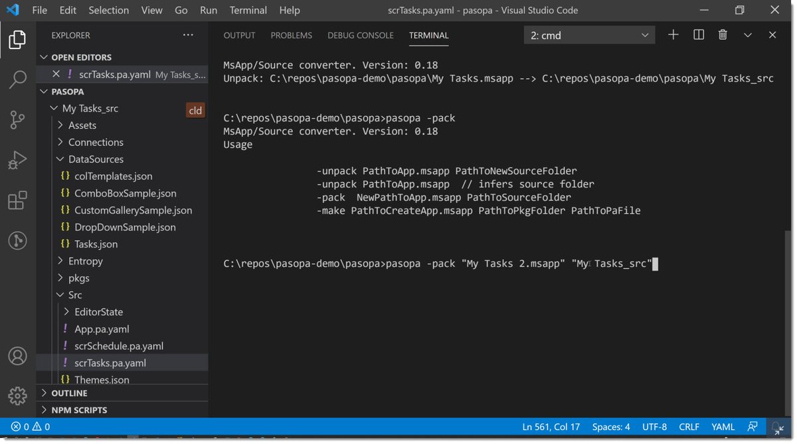The image size is (797, 444).
Task: Open the Source Control view
Action: (17, 120)
